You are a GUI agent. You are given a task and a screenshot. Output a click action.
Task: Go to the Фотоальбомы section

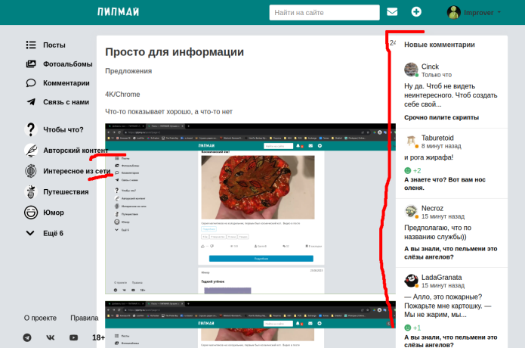[x=68, y=64]
